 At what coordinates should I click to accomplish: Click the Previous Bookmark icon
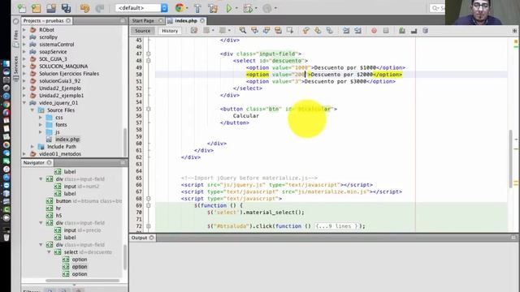305,31
